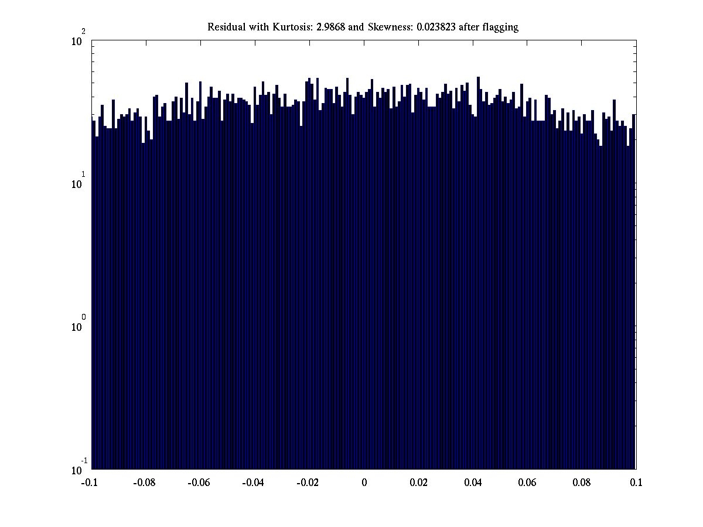Click the 10^-1 y-axis tick label

[x=79, y=468]
